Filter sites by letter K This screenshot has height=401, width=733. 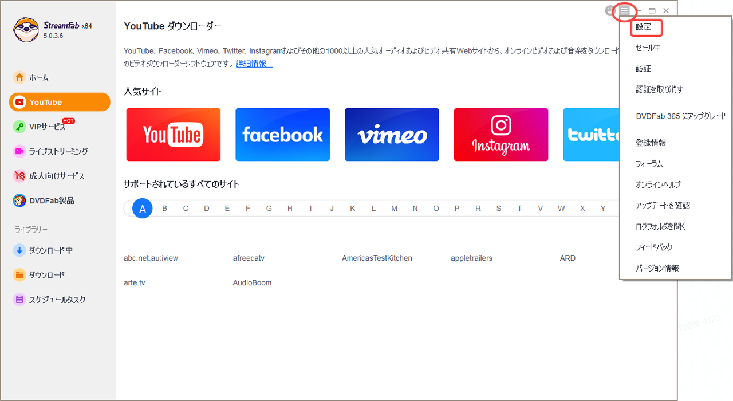(x=353, y=209)
